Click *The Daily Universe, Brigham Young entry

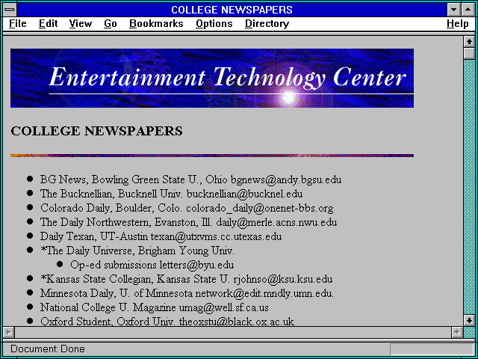click(x=137, y=251)
